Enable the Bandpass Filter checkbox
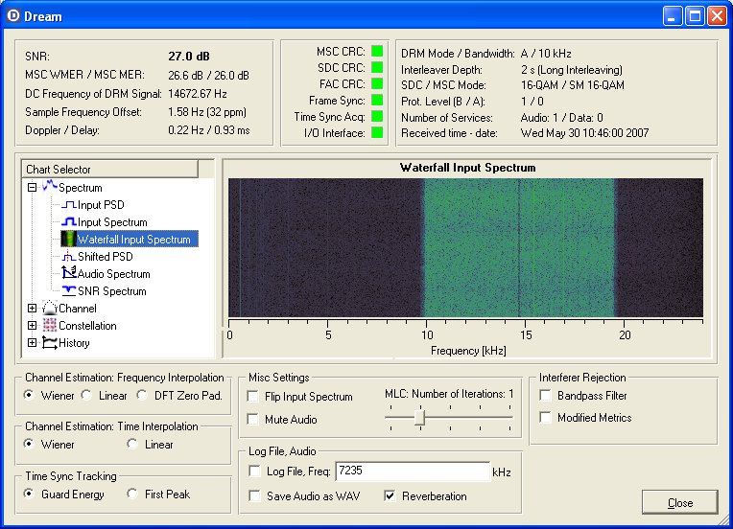Image resolution: width=733 pixels, height=529 pixels. coord(546,396)
